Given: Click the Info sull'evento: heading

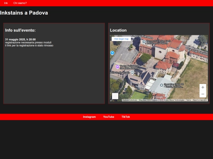Looking at the screenshot, I should (x=20, y=30).
